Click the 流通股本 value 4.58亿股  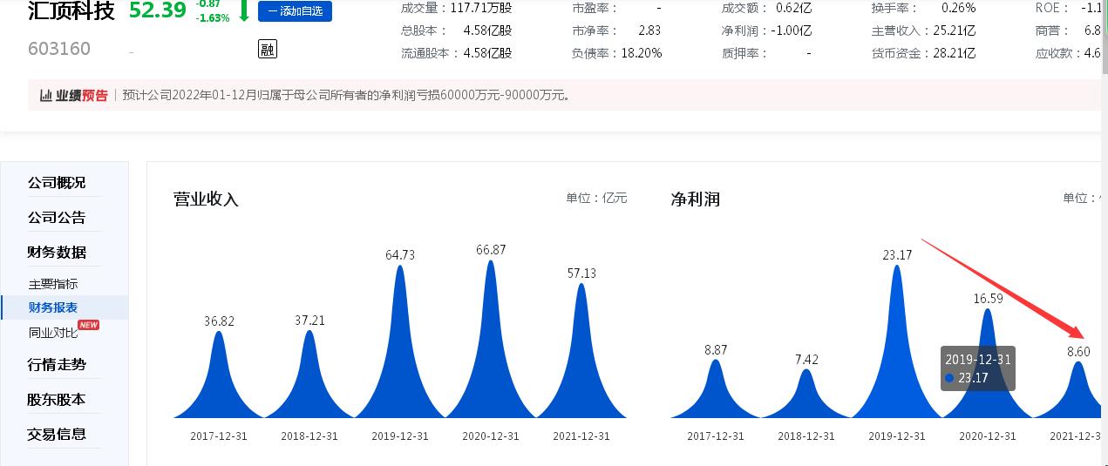pos(489,53)
